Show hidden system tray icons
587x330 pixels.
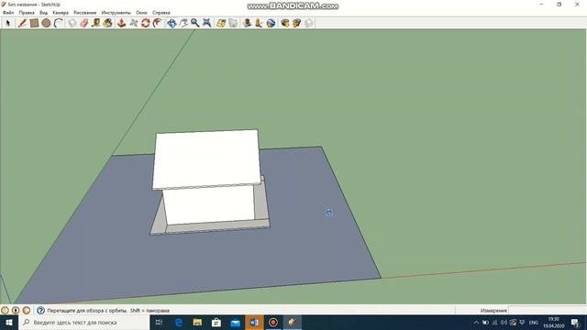(x=476, y=323)
